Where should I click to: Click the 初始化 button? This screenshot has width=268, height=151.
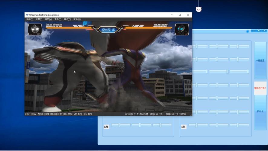260,111
